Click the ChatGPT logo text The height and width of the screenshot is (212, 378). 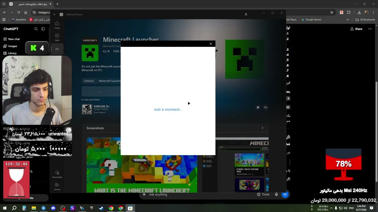tap(11, 29)
